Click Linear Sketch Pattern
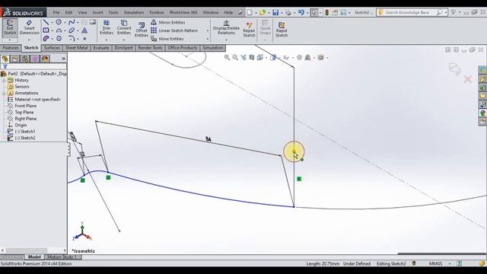487x274 pixels. point(174,30)
